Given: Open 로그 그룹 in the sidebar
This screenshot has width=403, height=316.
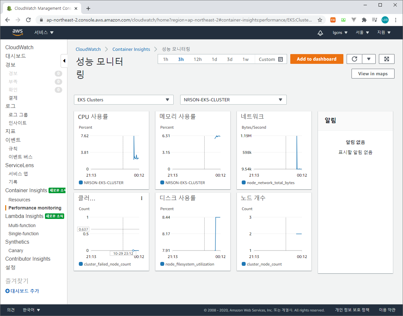Looking at the screenshot, I should click(18, 115).
